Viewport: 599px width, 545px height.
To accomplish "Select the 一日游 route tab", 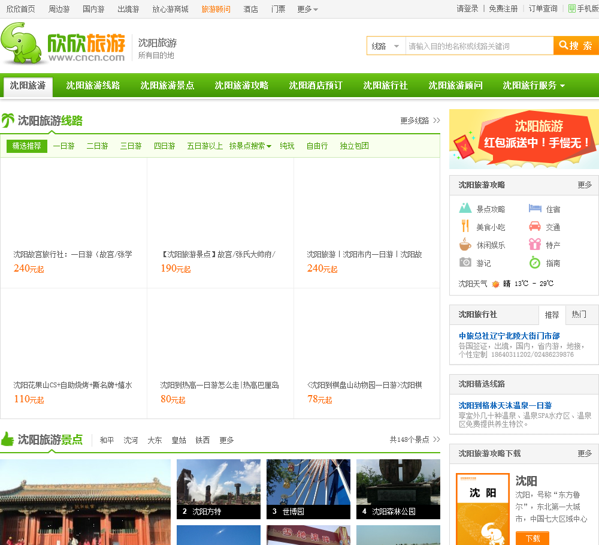I will click(63, 146).
